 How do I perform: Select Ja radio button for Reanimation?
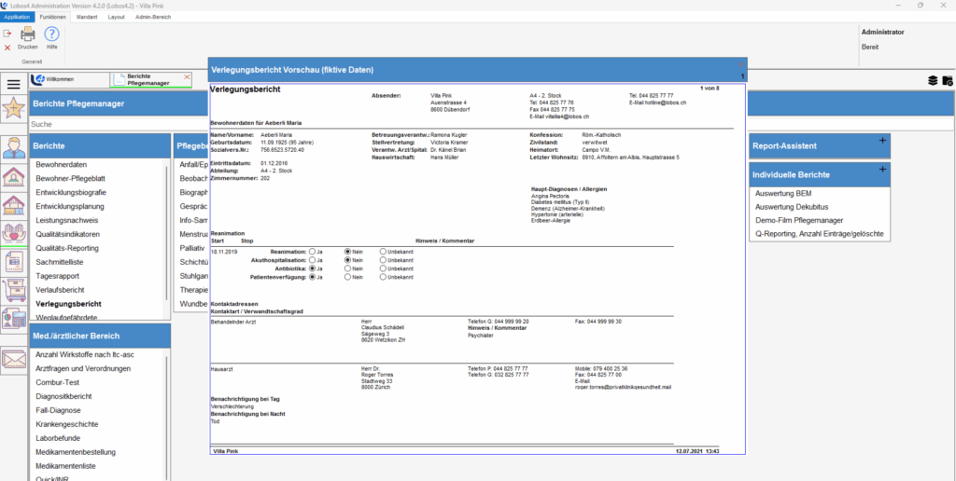tap(313, 252)
